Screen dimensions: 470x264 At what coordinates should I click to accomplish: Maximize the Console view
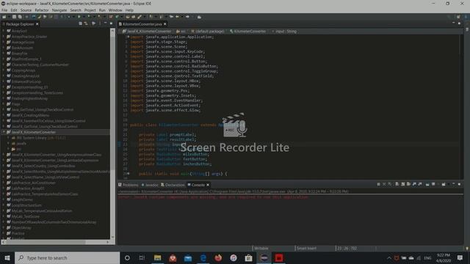click(459, 184)
